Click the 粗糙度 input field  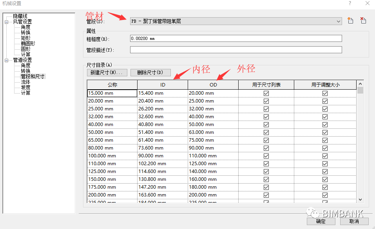[x=236, y=38]
